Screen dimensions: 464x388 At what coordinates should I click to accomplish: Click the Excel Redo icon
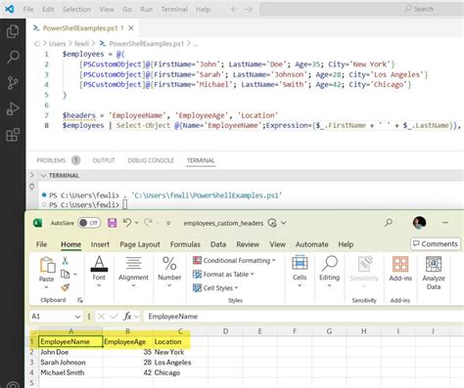(149, 223)
